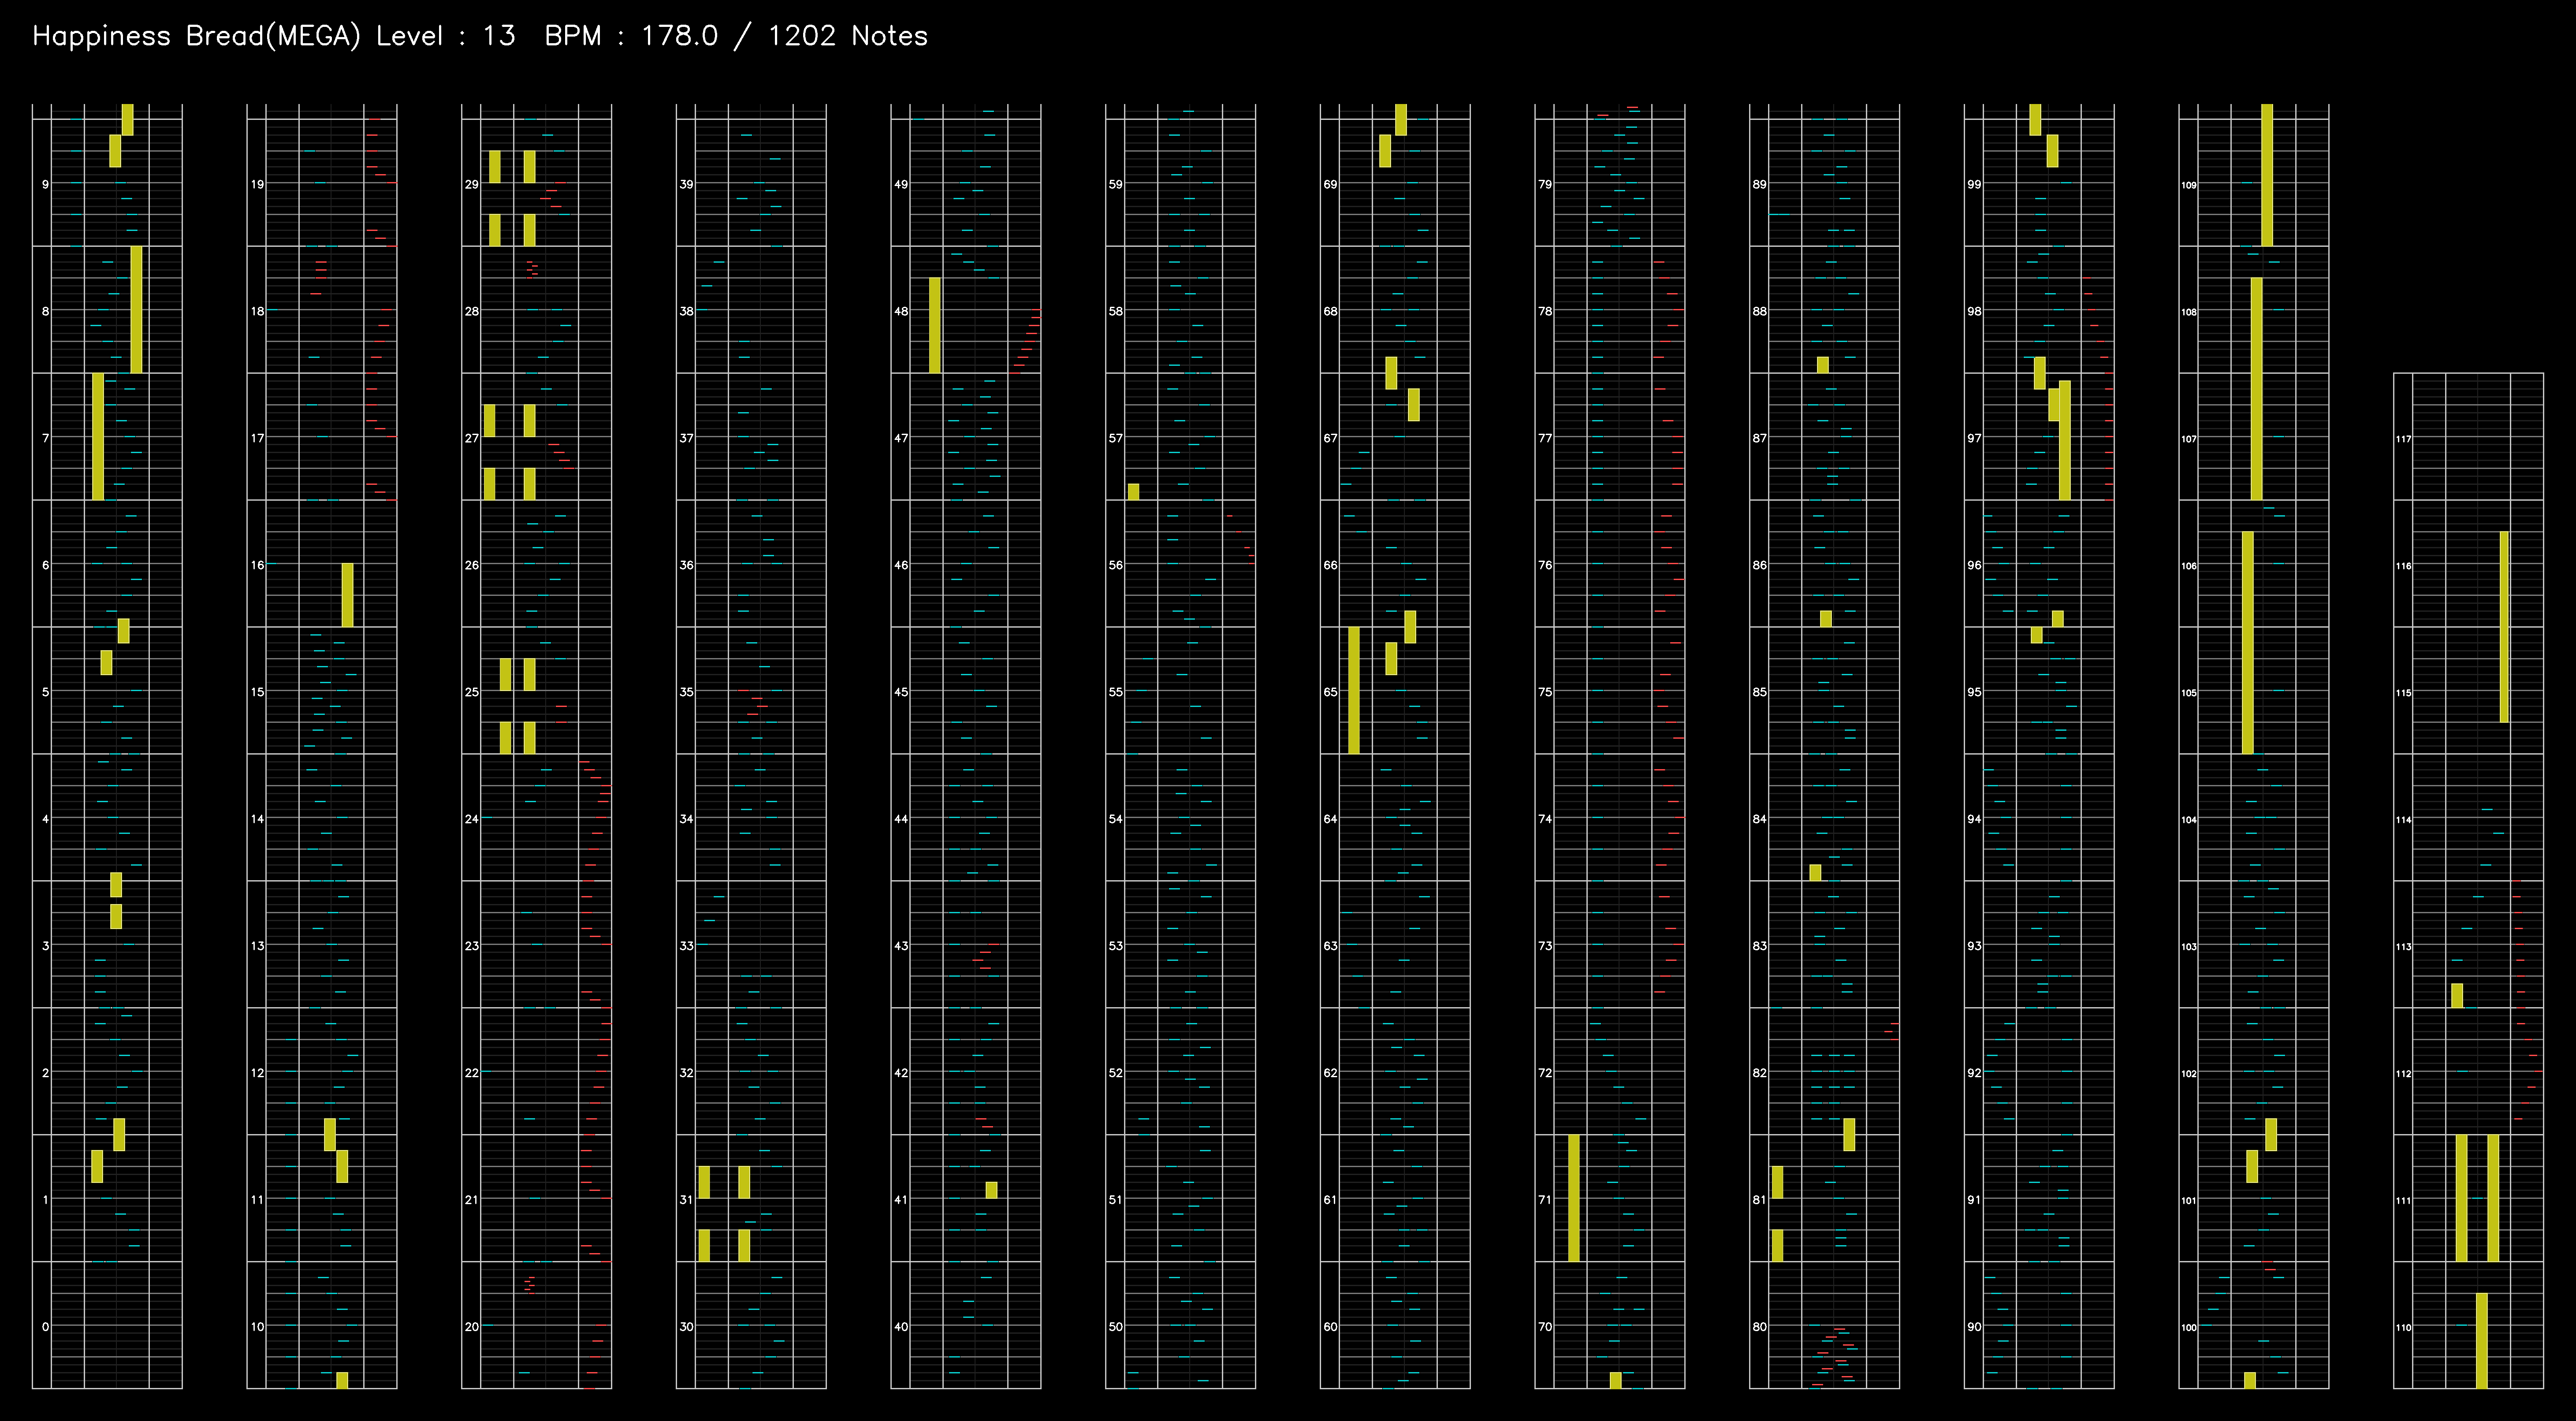
Task: Select the yellow hold note in measure 110
Action: click(2482, 1340)
